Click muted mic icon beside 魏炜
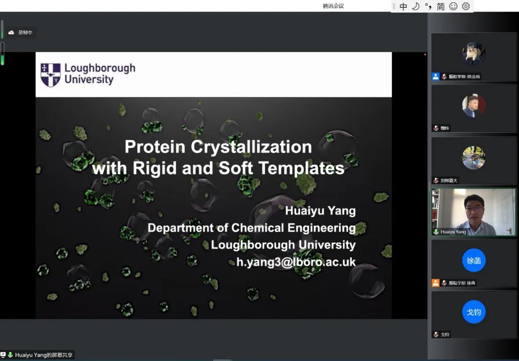The width and height of the screenshot is (519, 361). (x=436, y=128)
